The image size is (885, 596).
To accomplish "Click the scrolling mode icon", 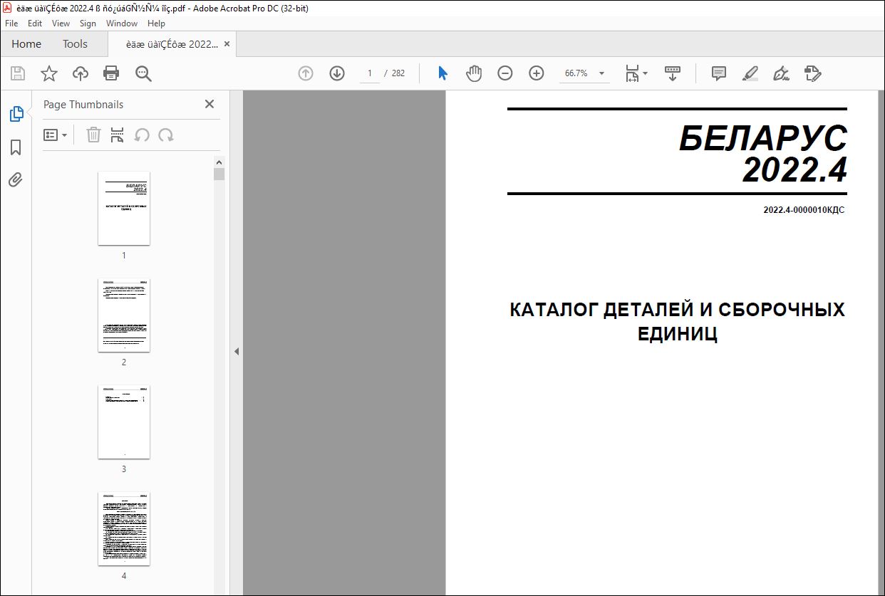I will point(673,73).
